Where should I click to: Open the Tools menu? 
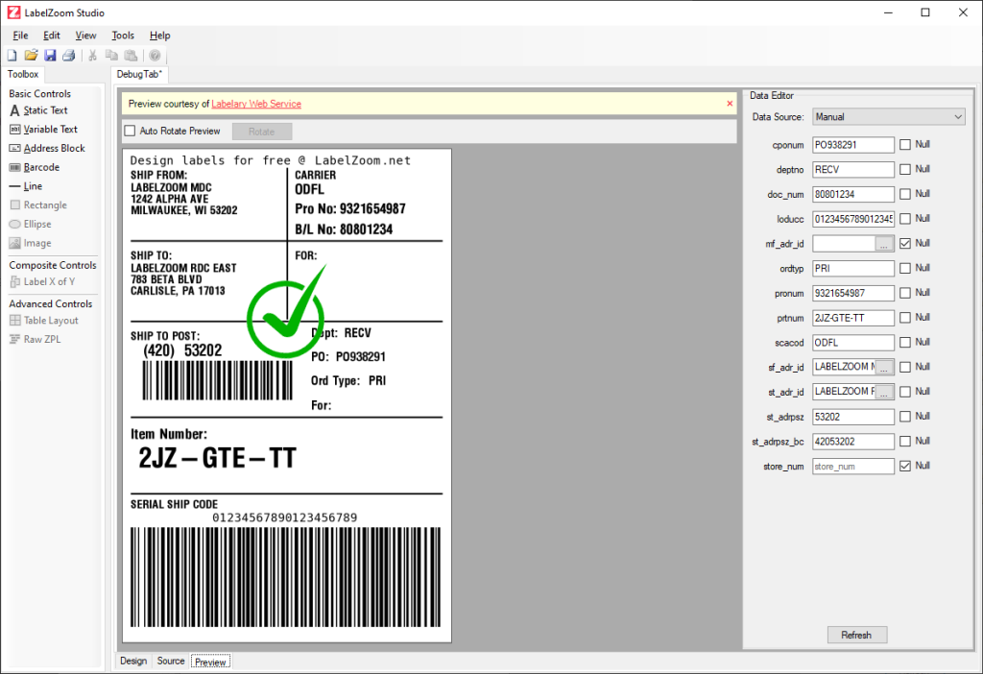point(123,36)
